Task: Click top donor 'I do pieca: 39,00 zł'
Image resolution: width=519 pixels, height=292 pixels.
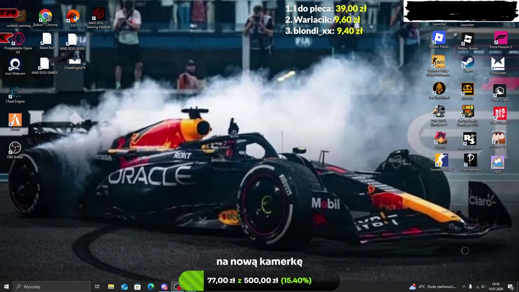Action: tap(326, 9)
